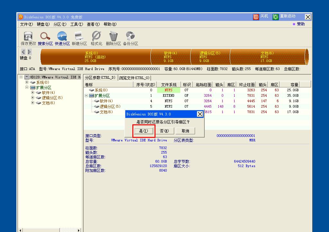329x232 pixels.
Task: Open the 帮助(H) menu
Action: pos(110,24)
